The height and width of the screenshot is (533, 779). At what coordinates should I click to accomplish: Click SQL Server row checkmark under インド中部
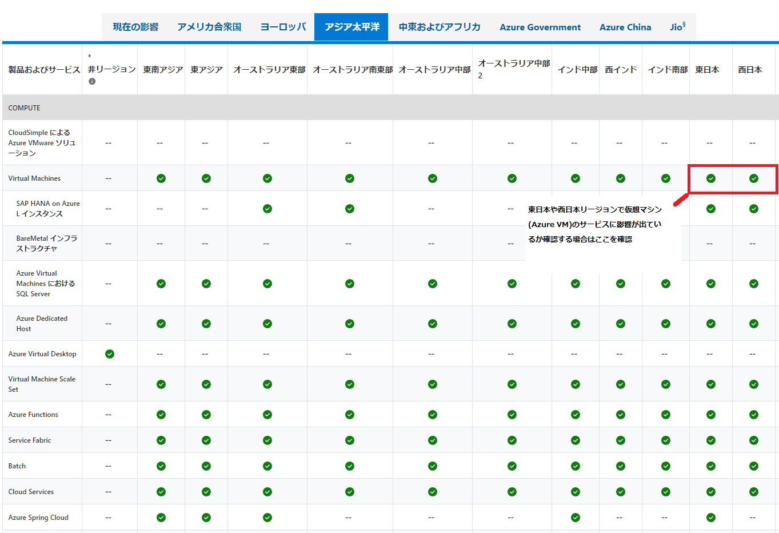[x=576, y=284]
